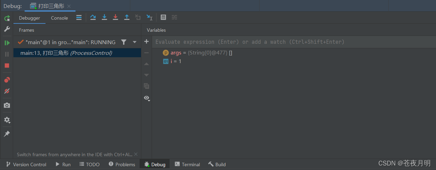The width and height of the screenshot is (436, 170).
Task: Click the Rerun debug icon
Action: tap(7, 18)
